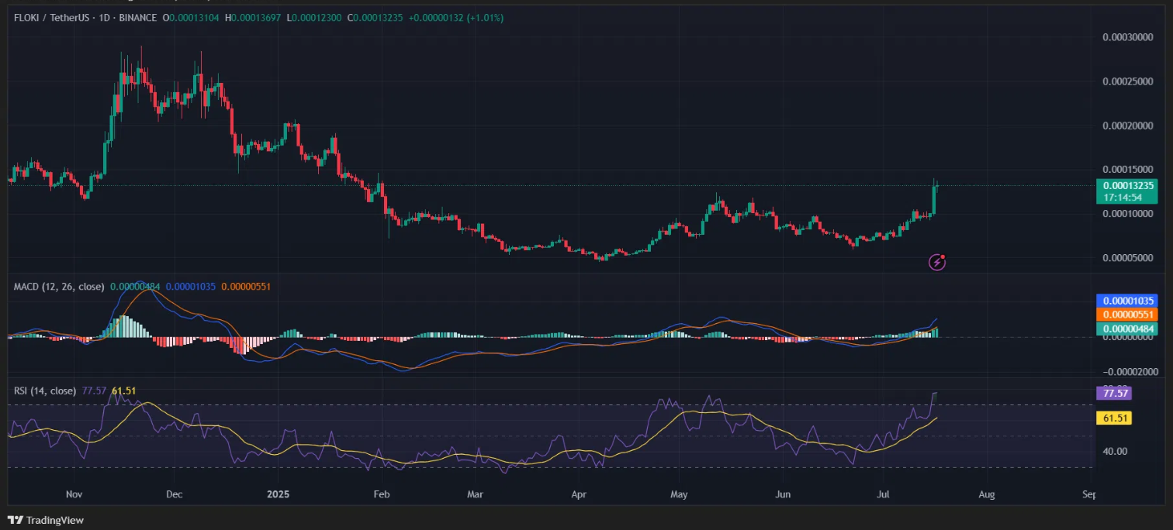The height and width of the screenshot is (530, 1173).
Task: Click the blue 0.00001035 MACD axis label
Action: click(x=1126, y=301)
